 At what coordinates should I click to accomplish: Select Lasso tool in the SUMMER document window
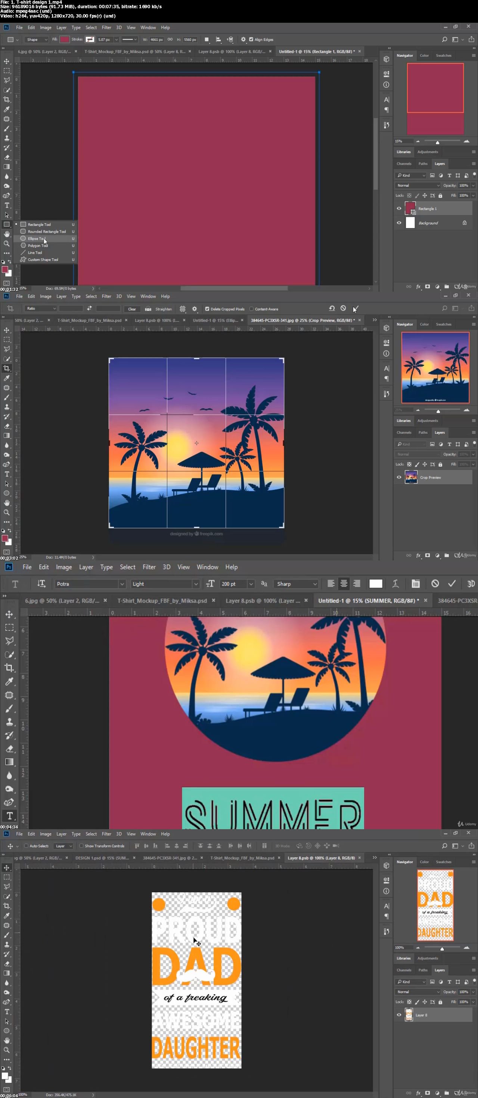9,641
